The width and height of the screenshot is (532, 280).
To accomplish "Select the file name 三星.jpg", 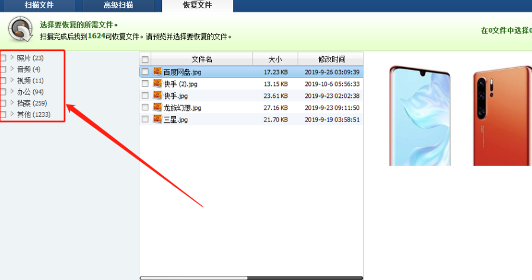I will click(x=176, y=119).
